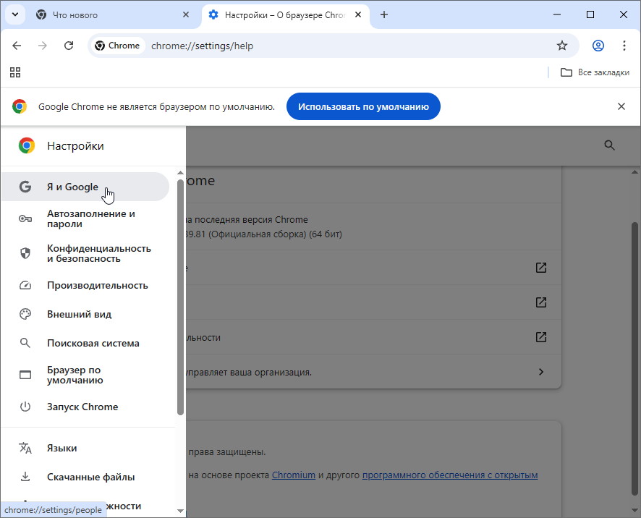Open Chrome's three-dot menu
The width and height of the screenshot is (641, 518).
624,46
